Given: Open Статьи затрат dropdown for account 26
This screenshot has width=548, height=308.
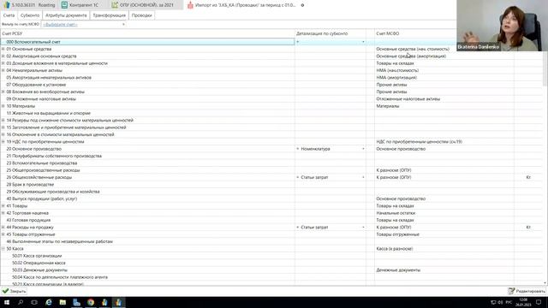Looking at the screenshot, I should tap(363, 177).
